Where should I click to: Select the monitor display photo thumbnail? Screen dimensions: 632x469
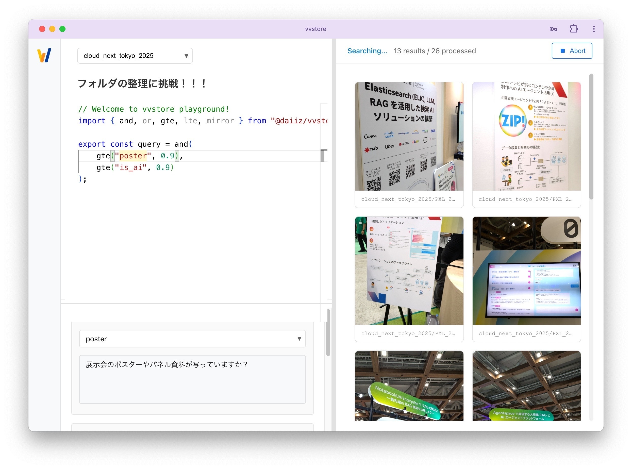tap(526, 271)
